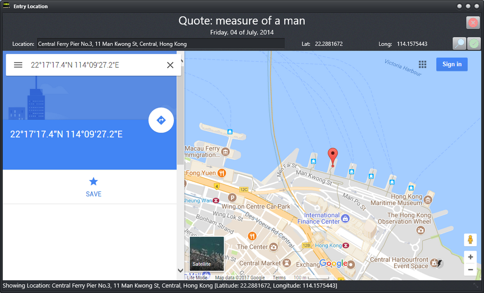
Task: Click the Pegman street view icon
Action: [x=470, y=240]
